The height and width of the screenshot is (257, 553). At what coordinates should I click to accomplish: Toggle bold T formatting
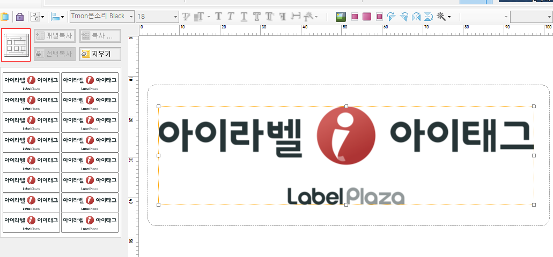tap(219, 16)
